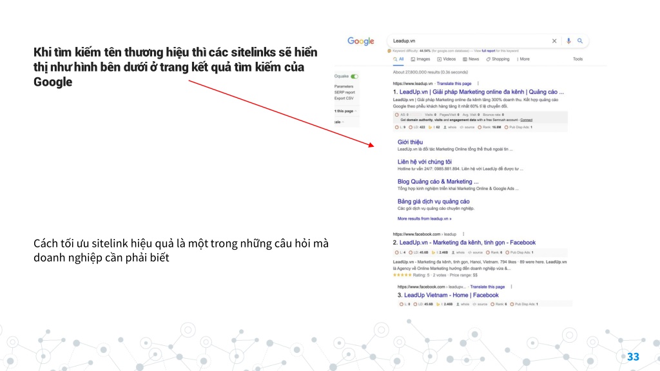660x371 pixels.
Task: Click the Rank: 16.8M metric in first result
Action: [x=490, y=127]
